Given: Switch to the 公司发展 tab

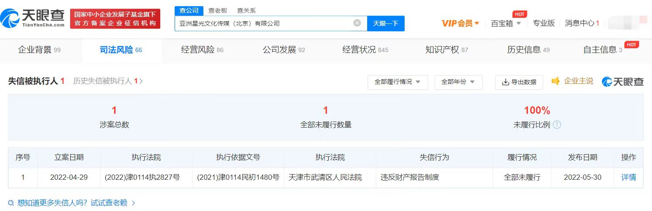Looking at the screenshot, I should 284,50.
